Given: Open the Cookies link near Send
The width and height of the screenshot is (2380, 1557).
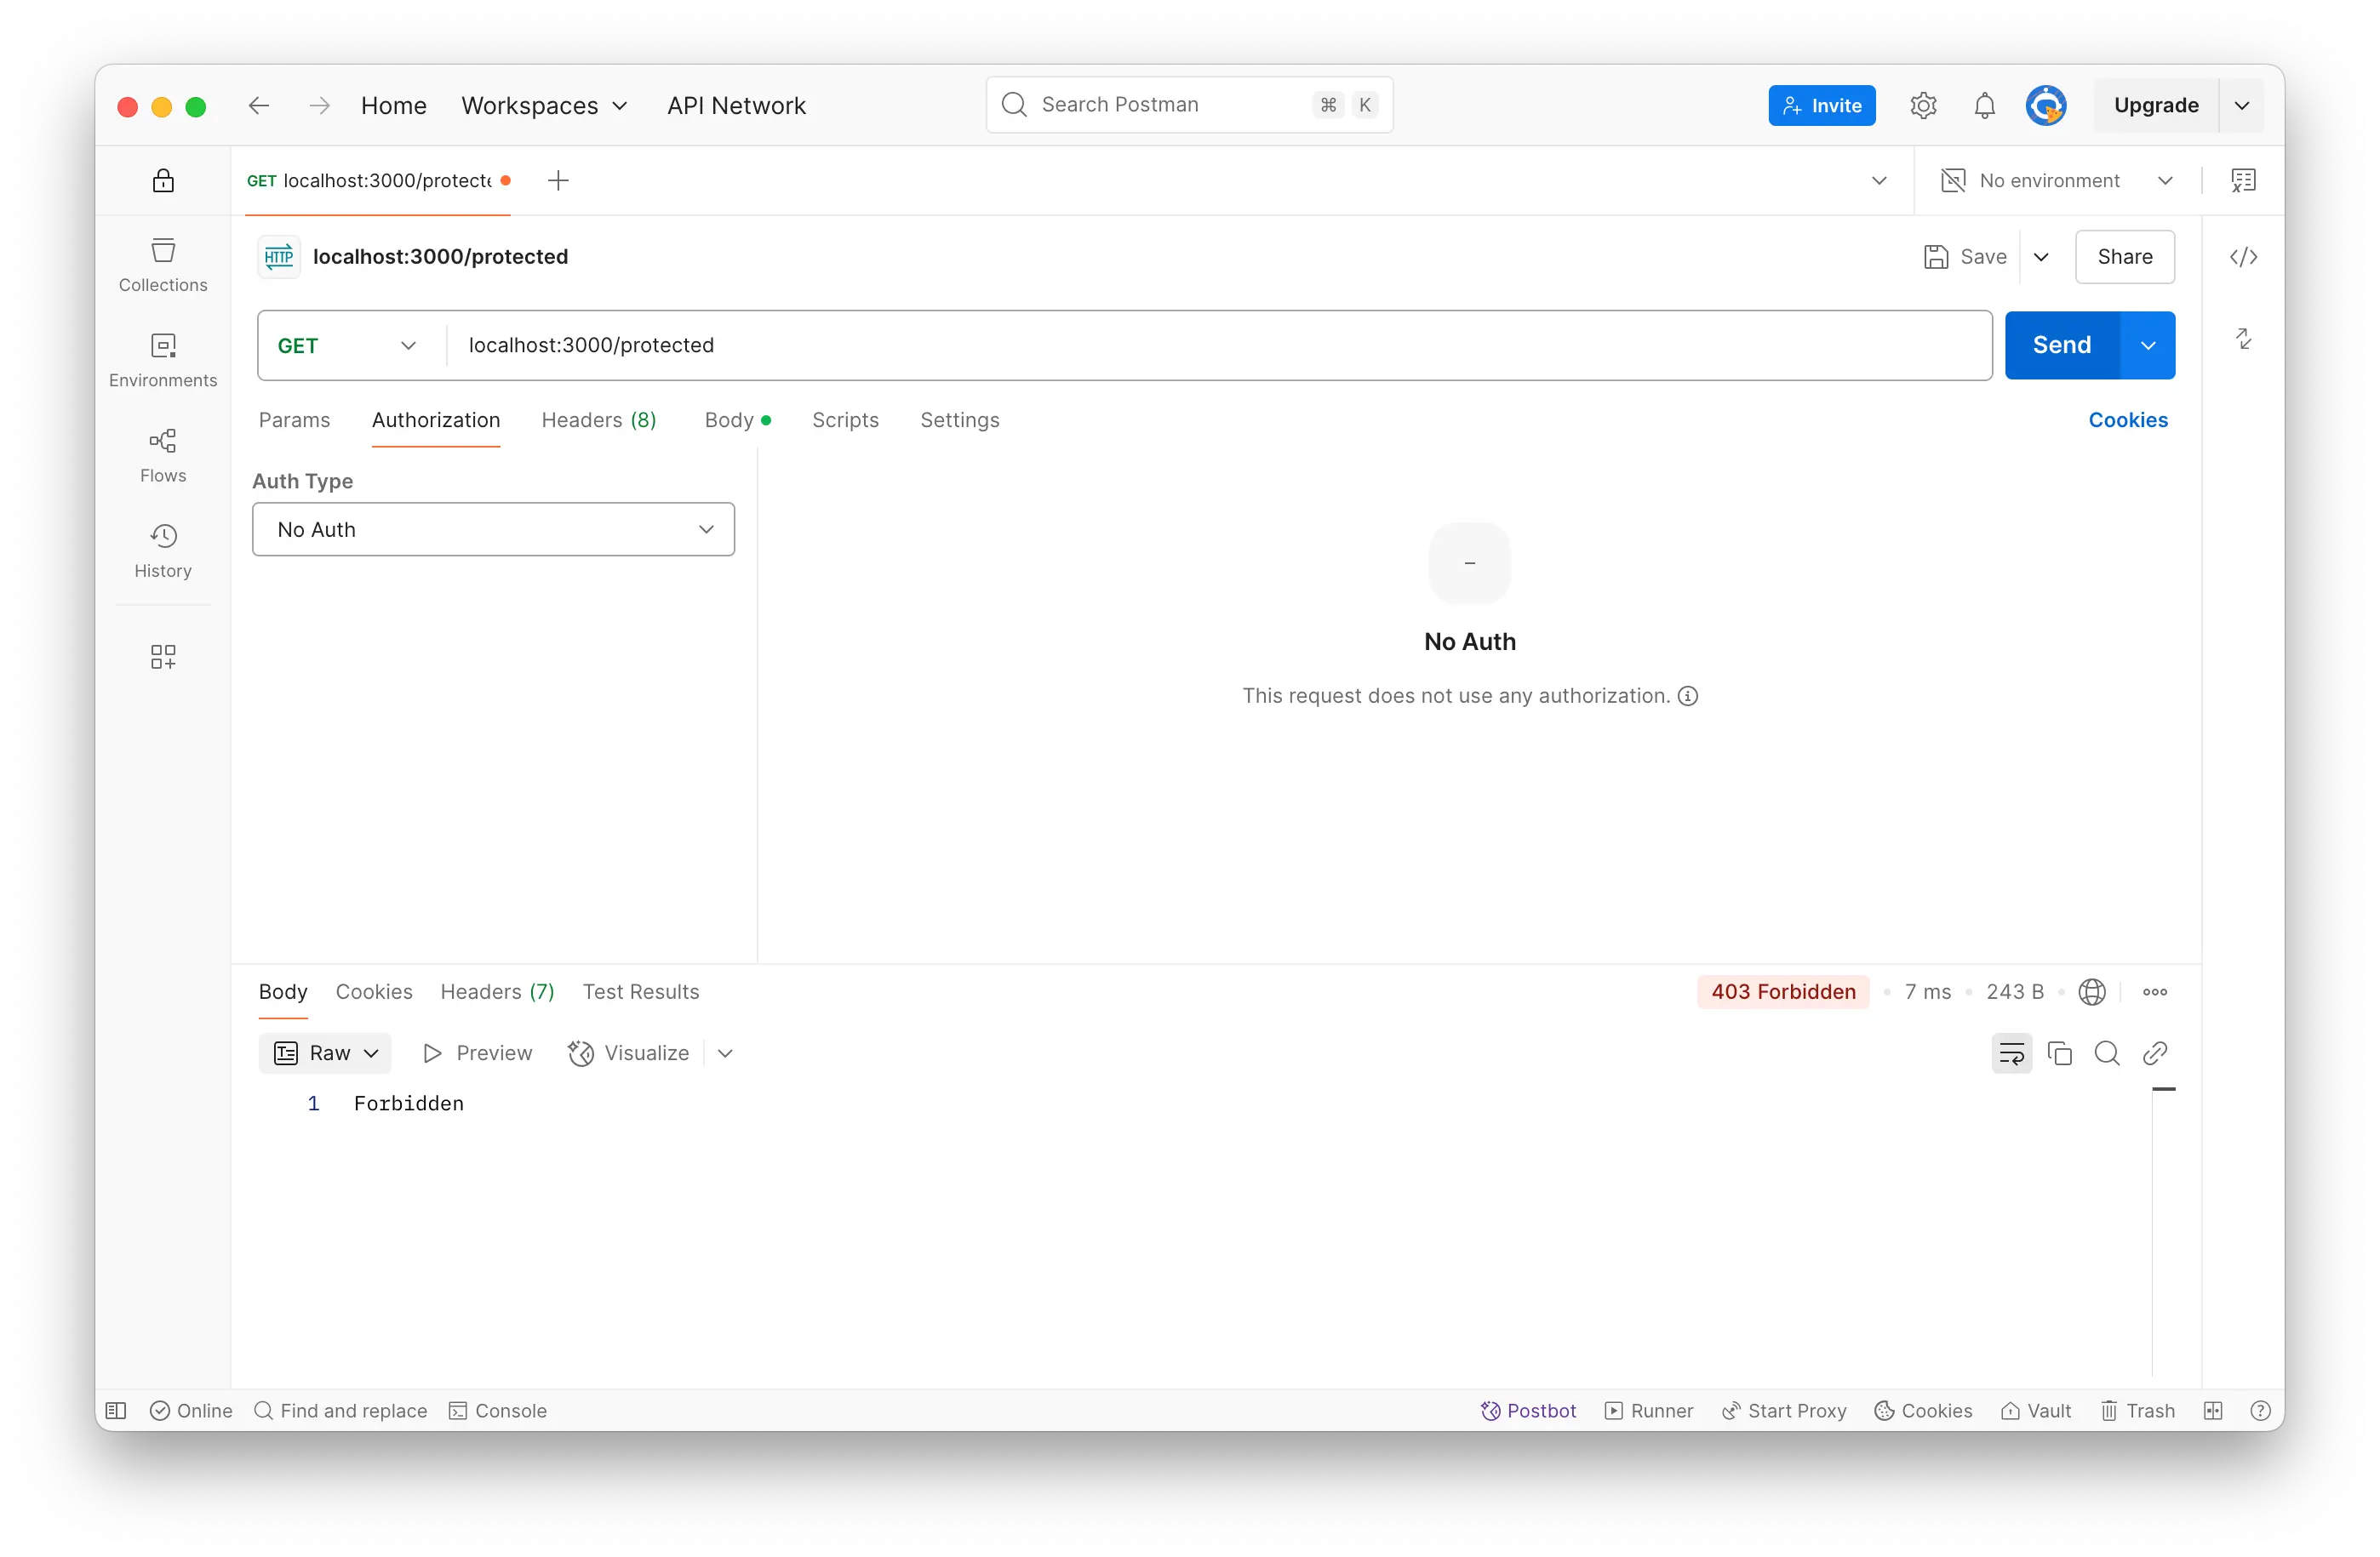Looking at the screenshot, I should (2127, 420).
